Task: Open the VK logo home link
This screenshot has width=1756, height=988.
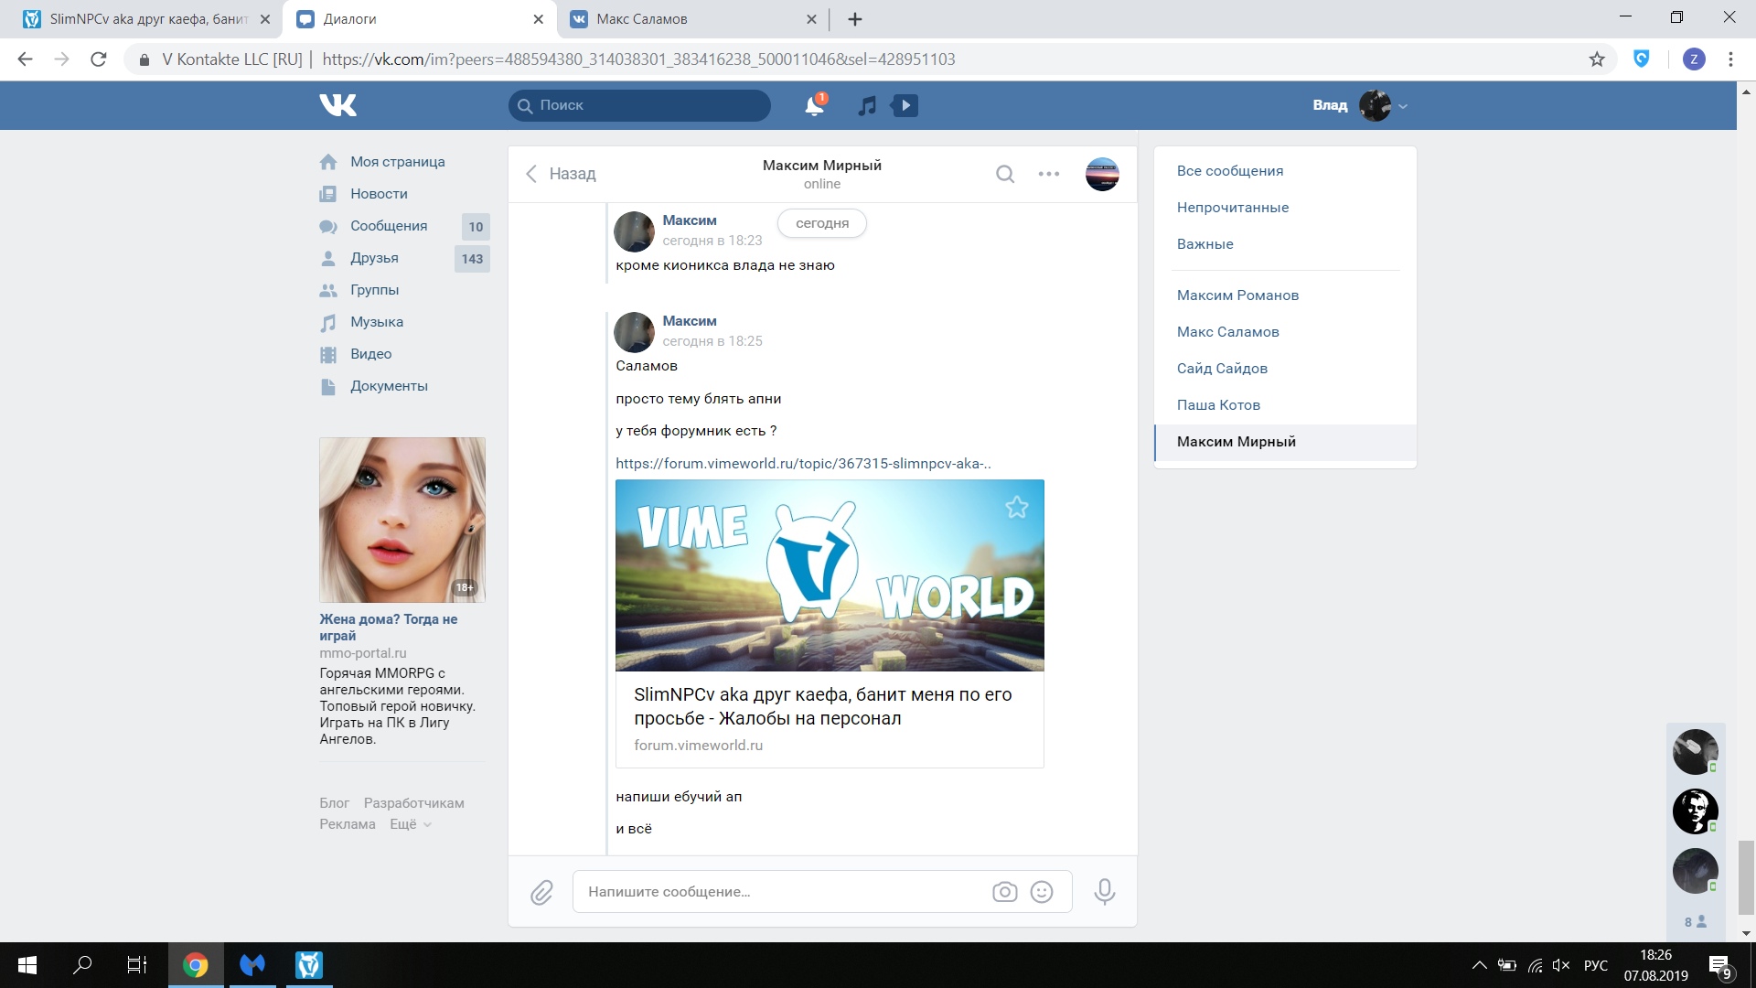Action: [x=337, y=105]
